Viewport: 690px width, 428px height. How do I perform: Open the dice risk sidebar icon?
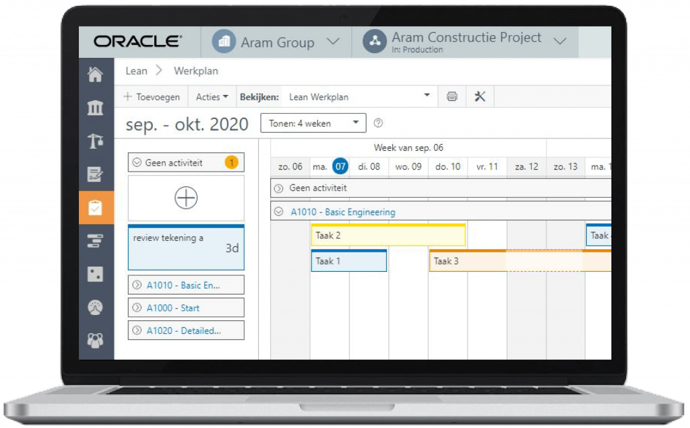(96, 274)
